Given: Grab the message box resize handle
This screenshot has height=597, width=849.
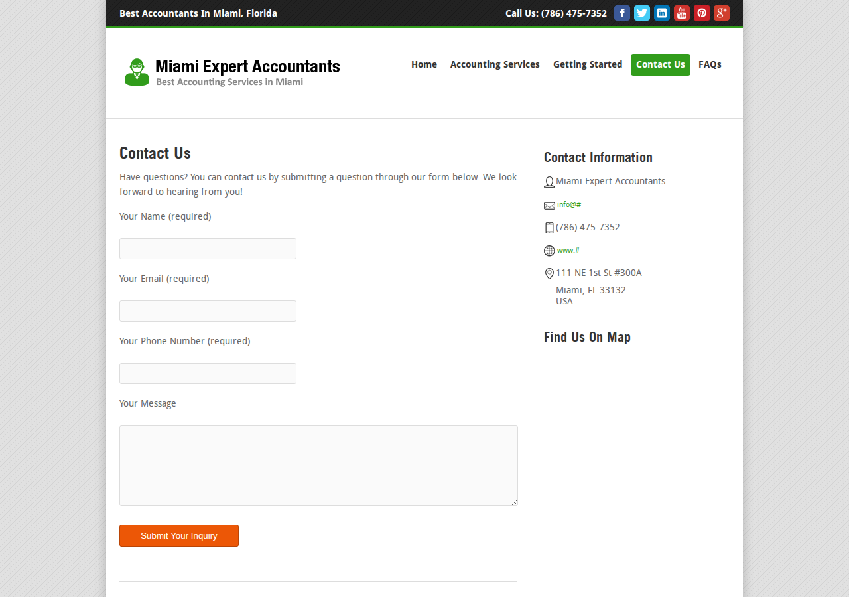Looking at the screenshot, I should click(514, 502).
